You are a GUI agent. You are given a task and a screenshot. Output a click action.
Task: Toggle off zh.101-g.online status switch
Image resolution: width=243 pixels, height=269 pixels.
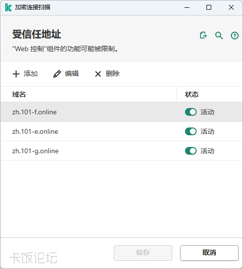191,151
